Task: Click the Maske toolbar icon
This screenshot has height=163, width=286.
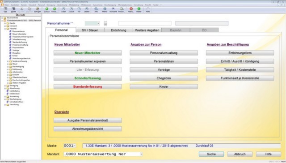Action: click(x=13, y=9)
